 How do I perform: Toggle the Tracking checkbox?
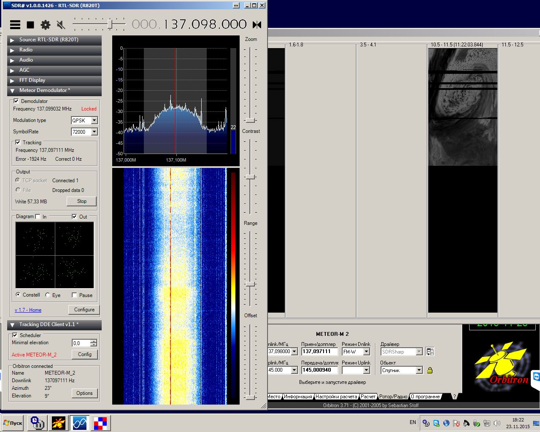pos(18,143)
